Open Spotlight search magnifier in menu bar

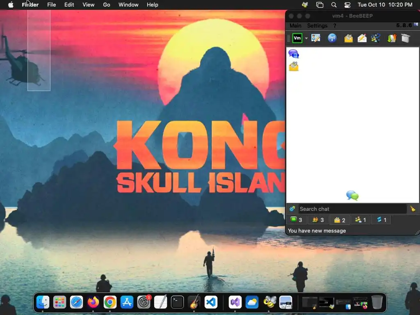pos(334,5)
